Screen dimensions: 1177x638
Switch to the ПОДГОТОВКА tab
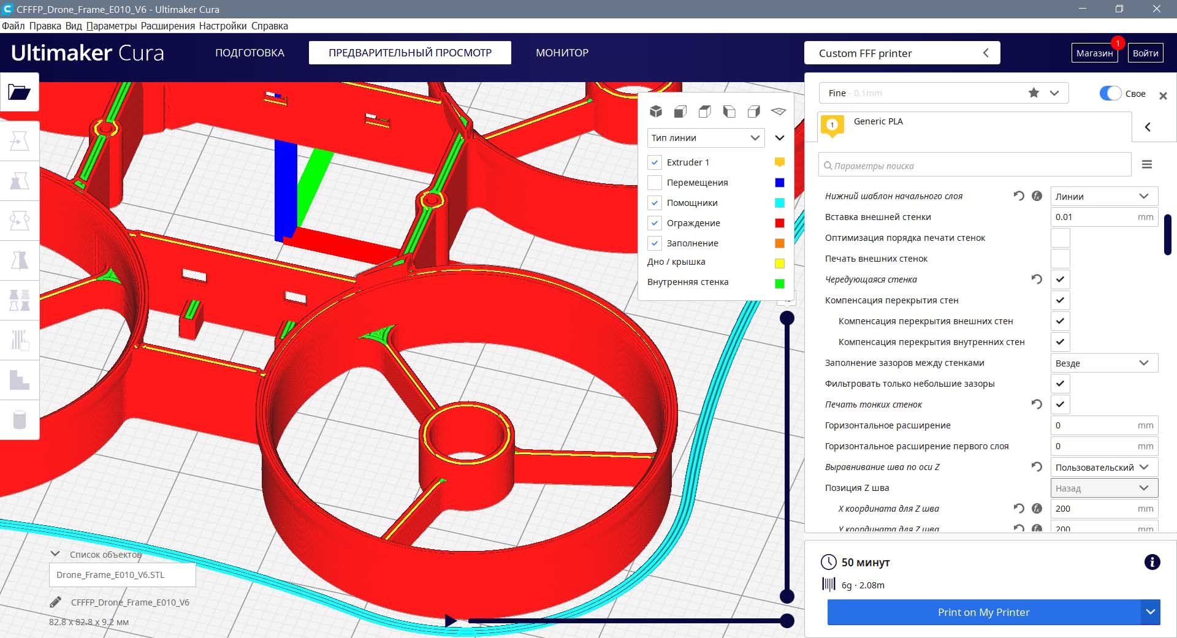coord(249,53)
